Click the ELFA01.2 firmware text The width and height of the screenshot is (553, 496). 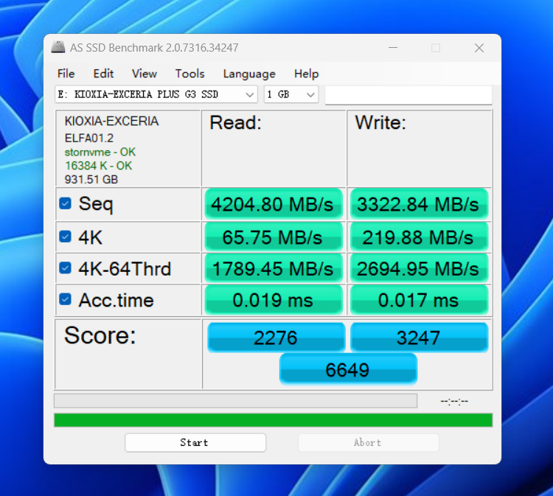[89, 138]
